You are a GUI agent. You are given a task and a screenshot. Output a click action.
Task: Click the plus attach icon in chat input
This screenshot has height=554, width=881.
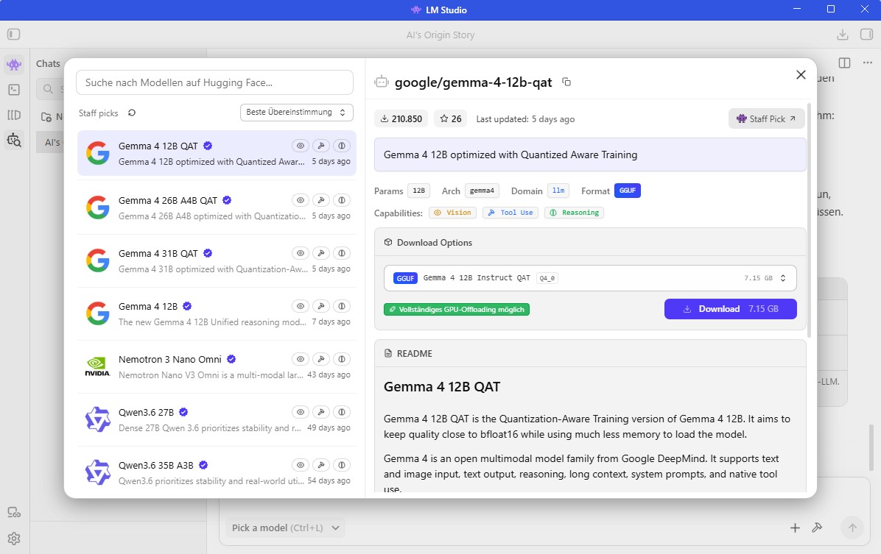[795, 528]
